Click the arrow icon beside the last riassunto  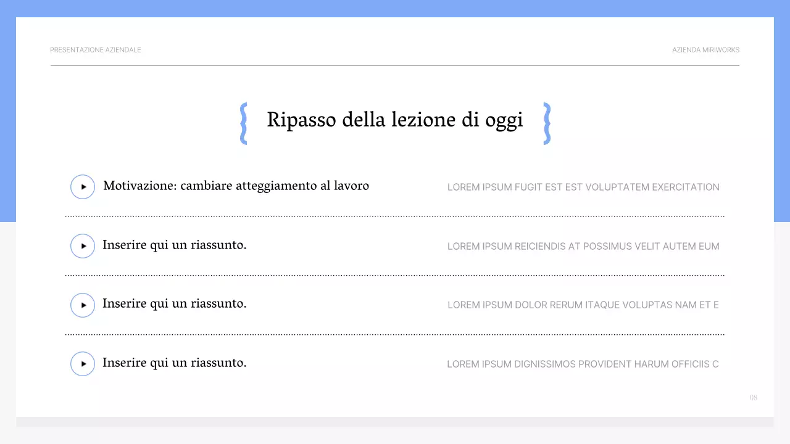[82, 363]
